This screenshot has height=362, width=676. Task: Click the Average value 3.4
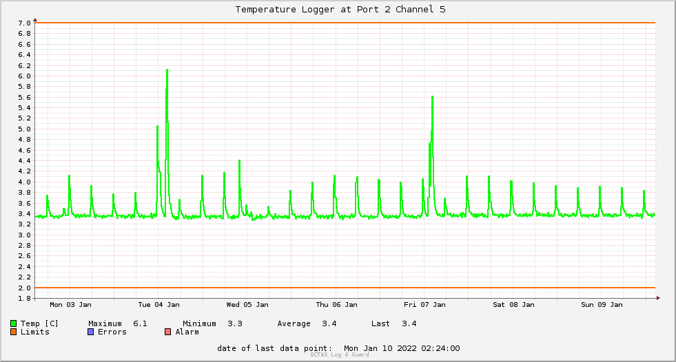point(329,323)
